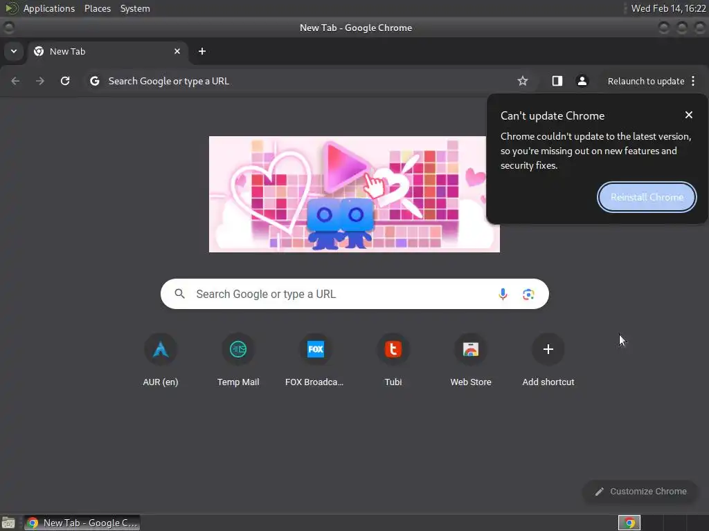Click the distro logo in top panel

click(x=11, y=8)
